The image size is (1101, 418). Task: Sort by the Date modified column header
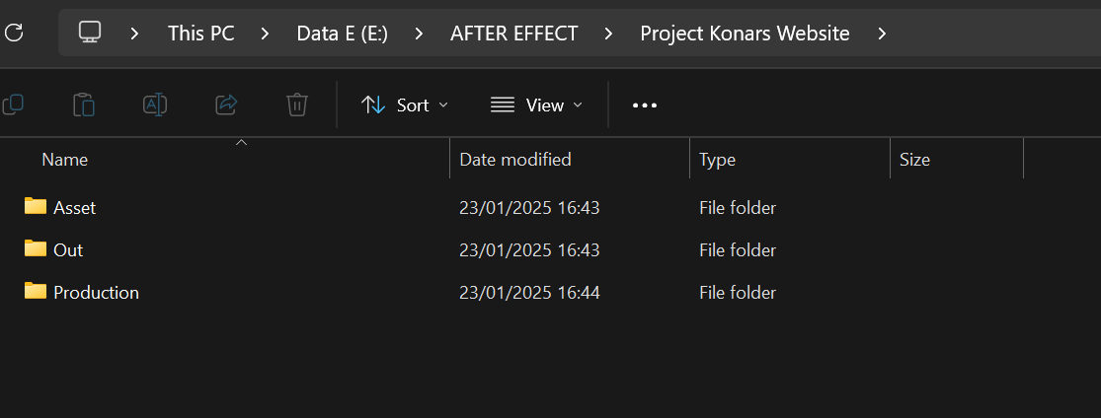pyautogui.click(x=570, y=159)
